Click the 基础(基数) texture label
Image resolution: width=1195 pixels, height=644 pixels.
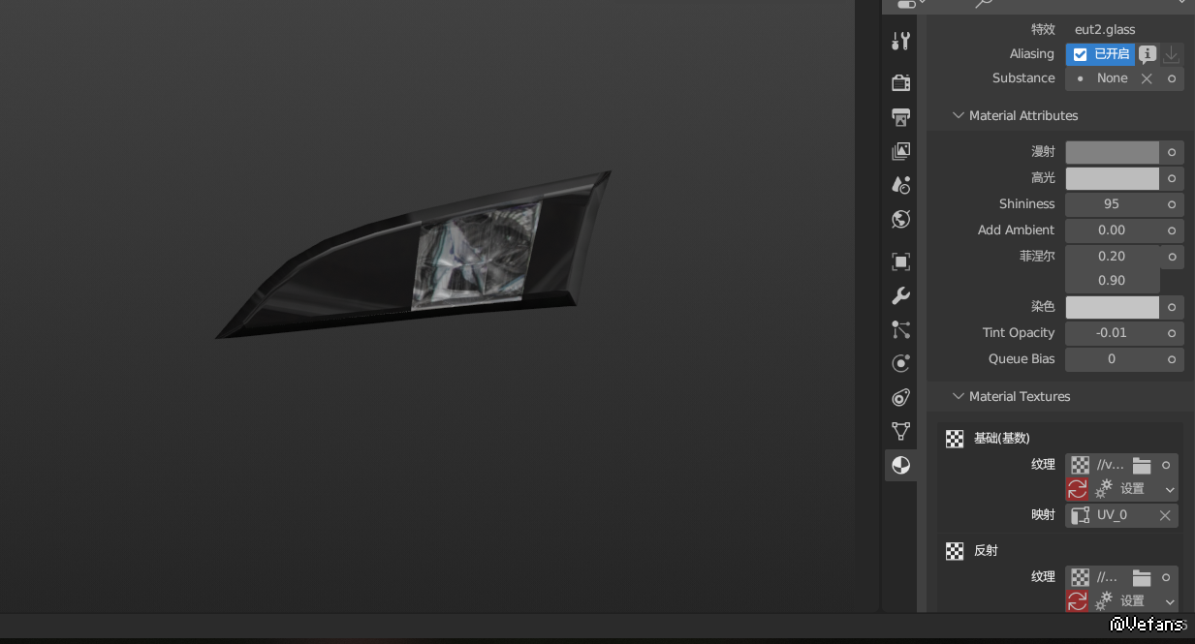[1001, 439]
